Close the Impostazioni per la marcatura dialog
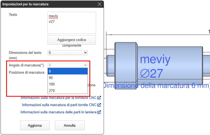Viewport: 210px width, 135px height. coord(100,4)
